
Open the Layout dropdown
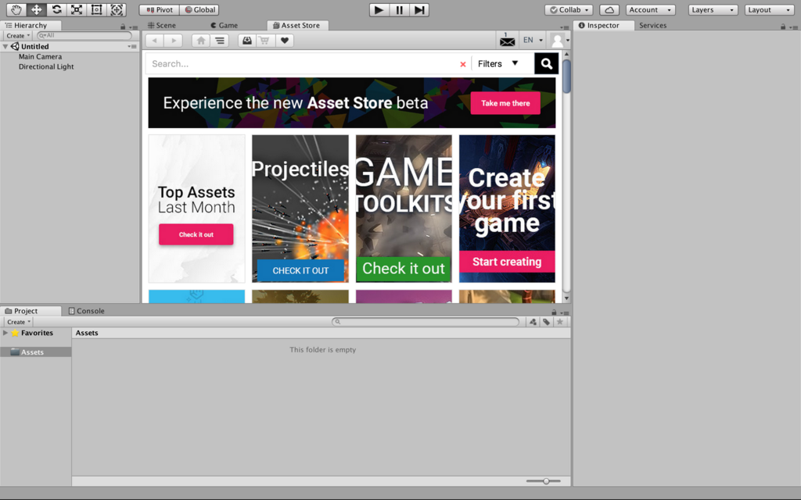[x=770, y=9]
